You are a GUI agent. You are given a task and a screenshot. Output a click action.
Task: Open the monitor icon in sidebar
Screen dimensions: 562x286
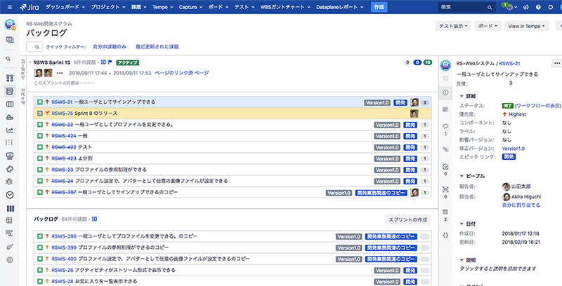tap(10, 156)
